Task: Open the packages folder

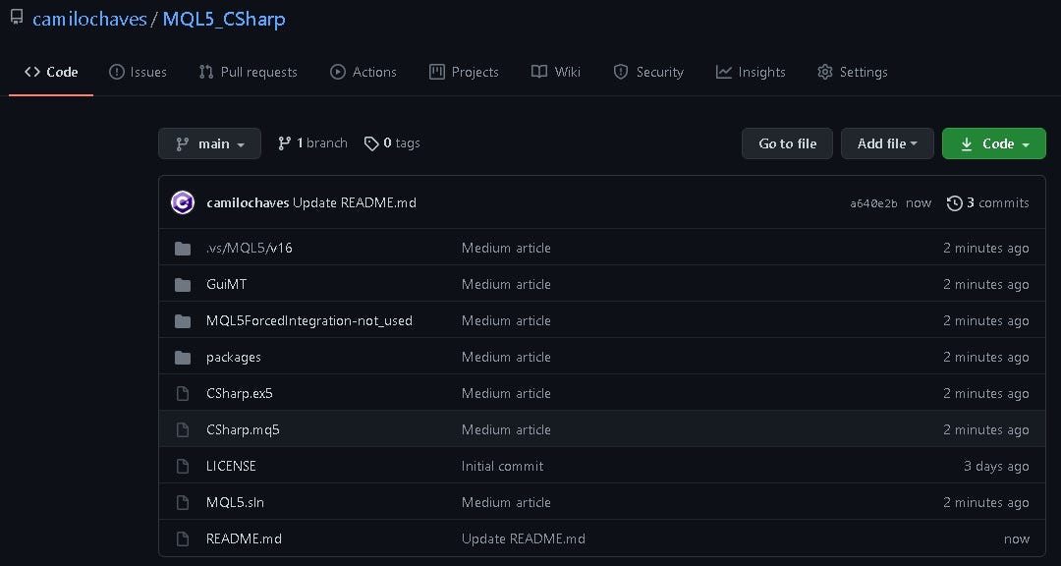Action: 234,357
